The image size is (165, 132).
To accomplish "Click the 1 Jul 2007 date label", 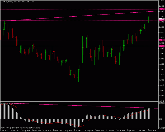I will (x=78, y=131).
